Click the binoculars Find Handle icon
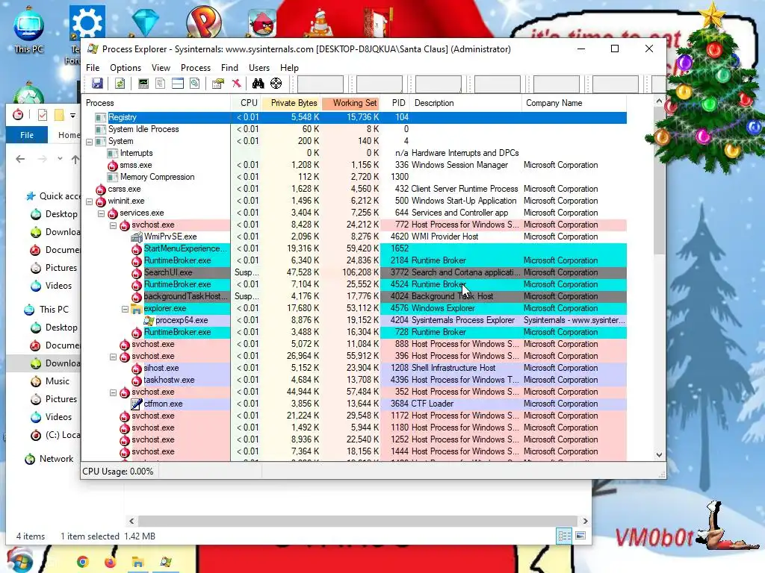 click(x=258, y=84)
